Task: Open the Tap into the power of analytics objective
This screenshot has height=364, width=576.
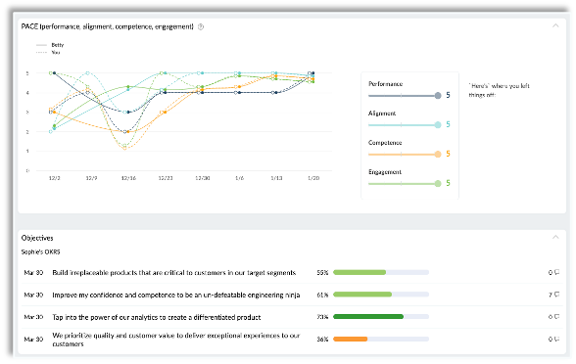Action: click(157, 317)
